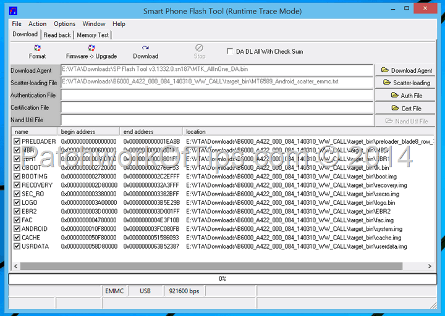This screenshot has height=316, width=445.
Task: Click LOGO end address 0x0000000003B5E29B
Action: pos(151,202)
